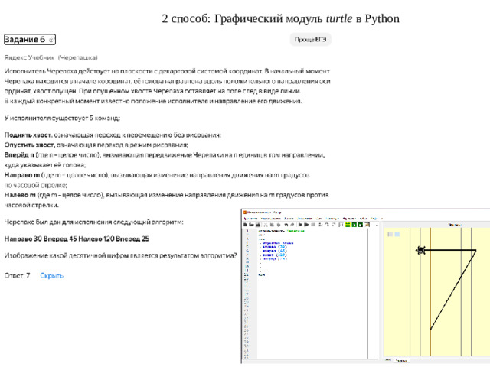Click code line влево (120)
The width and height of the screenshot is (490, 367).
275,255
